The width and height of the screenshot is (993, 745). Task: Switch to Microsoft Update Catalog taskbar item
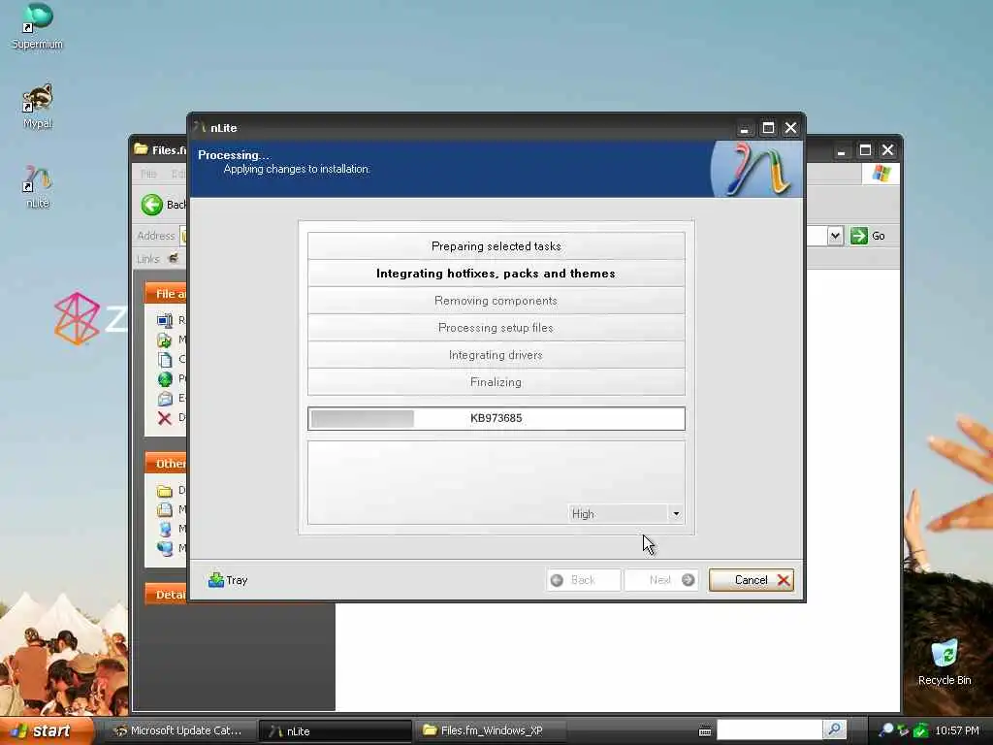tap(178, 730)
